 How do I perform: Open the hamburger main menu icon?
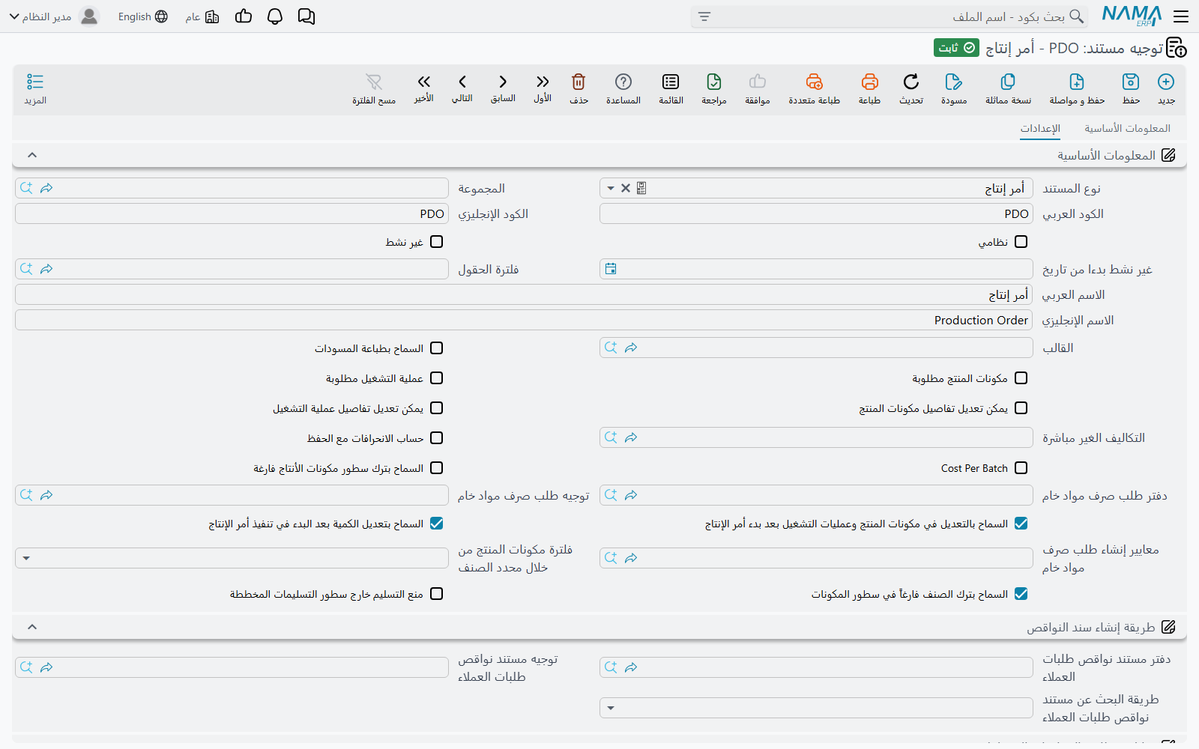tap(1181, 16)
